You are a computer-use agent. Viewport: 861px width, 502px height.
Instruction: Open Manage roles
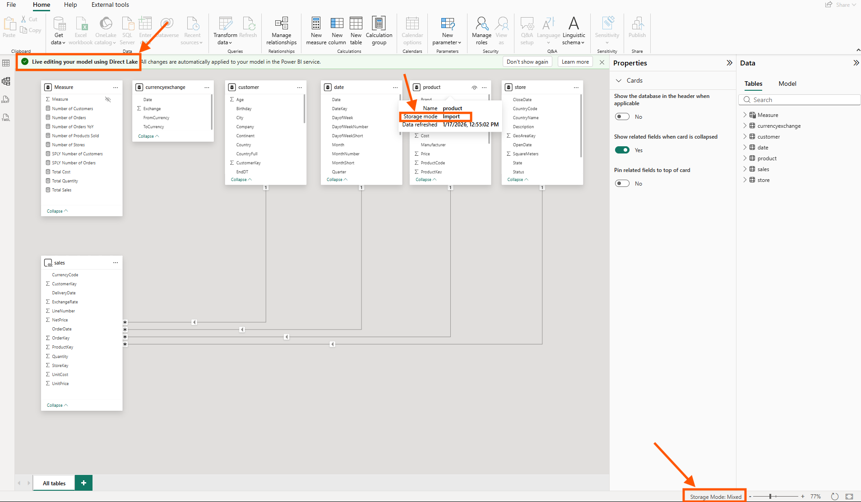(481, 31)
